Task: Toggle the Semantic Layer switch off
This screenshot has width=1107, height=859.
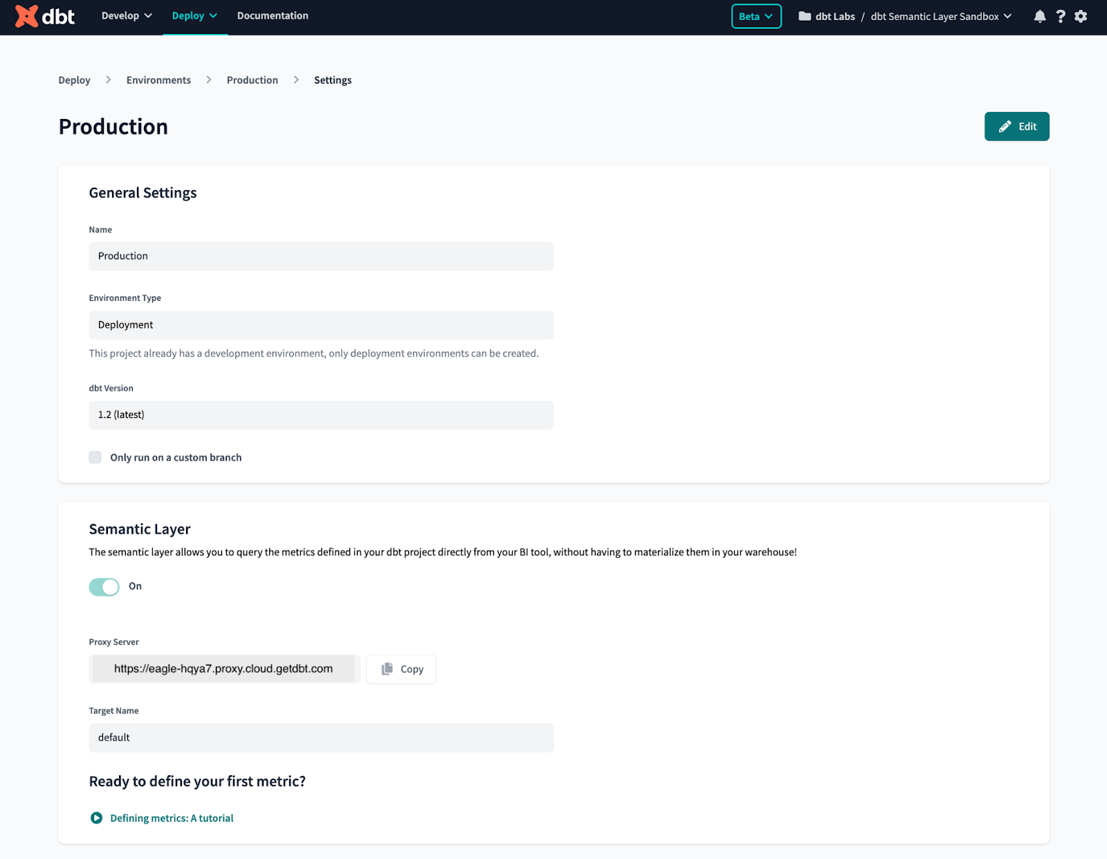Action: [104, 587]
